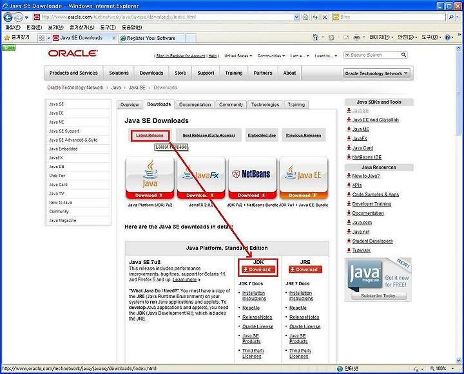The height and width of the screenshot is (374, 464).
Task: Open the Oracle Technology Network dropdown
Action: tap(376, 73)
